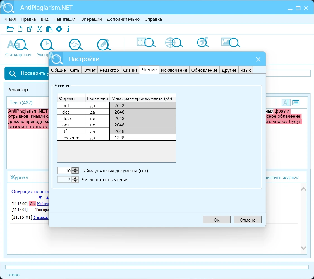Start the express check clock icon
The image size is (314, 279).
tap(47, 44)
